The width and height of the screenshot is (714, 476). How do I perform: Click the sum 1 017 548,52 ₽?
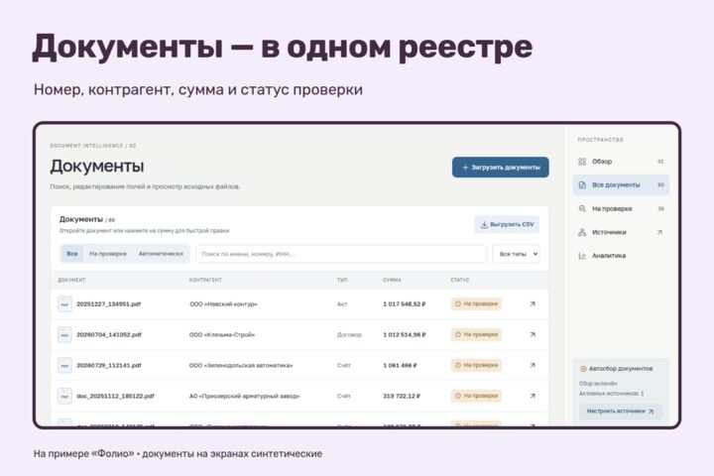[405, 303]
